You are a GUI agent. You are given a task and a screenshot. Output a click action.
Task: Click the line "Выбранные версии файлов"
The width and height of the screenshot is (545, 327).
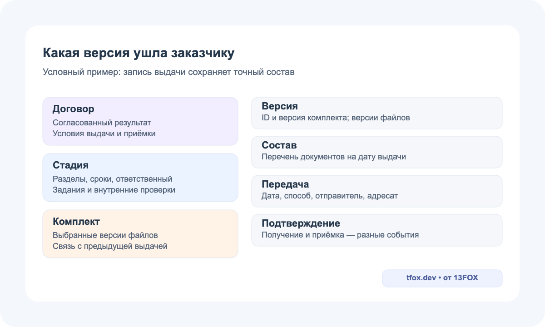tap(105, 235)
